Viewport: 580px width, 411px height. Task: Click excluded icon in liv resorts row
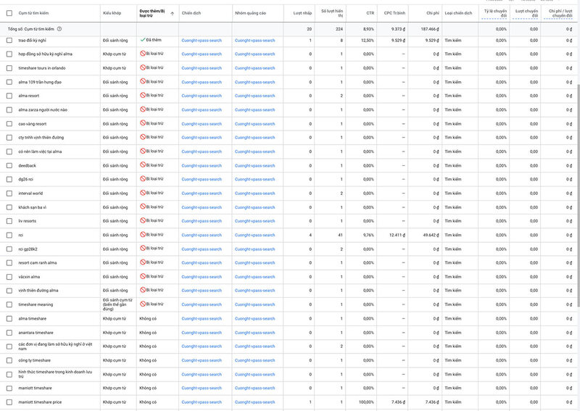pyautogui.click(x=143, y=221)
